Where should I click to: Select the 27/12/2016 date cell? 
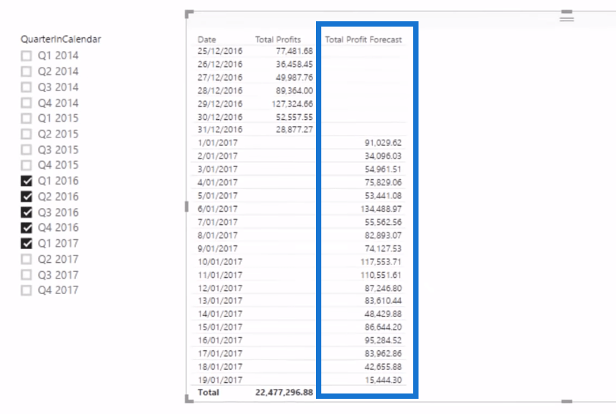tap(220, 77)
